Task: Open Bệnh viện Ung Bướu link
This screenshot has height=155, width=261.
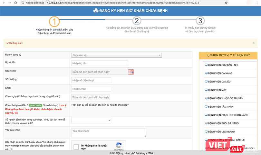Action: pos(222,132)
